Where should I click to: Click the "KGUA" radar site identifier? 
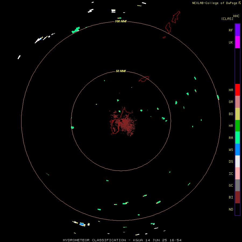click(x=138, y=240)
